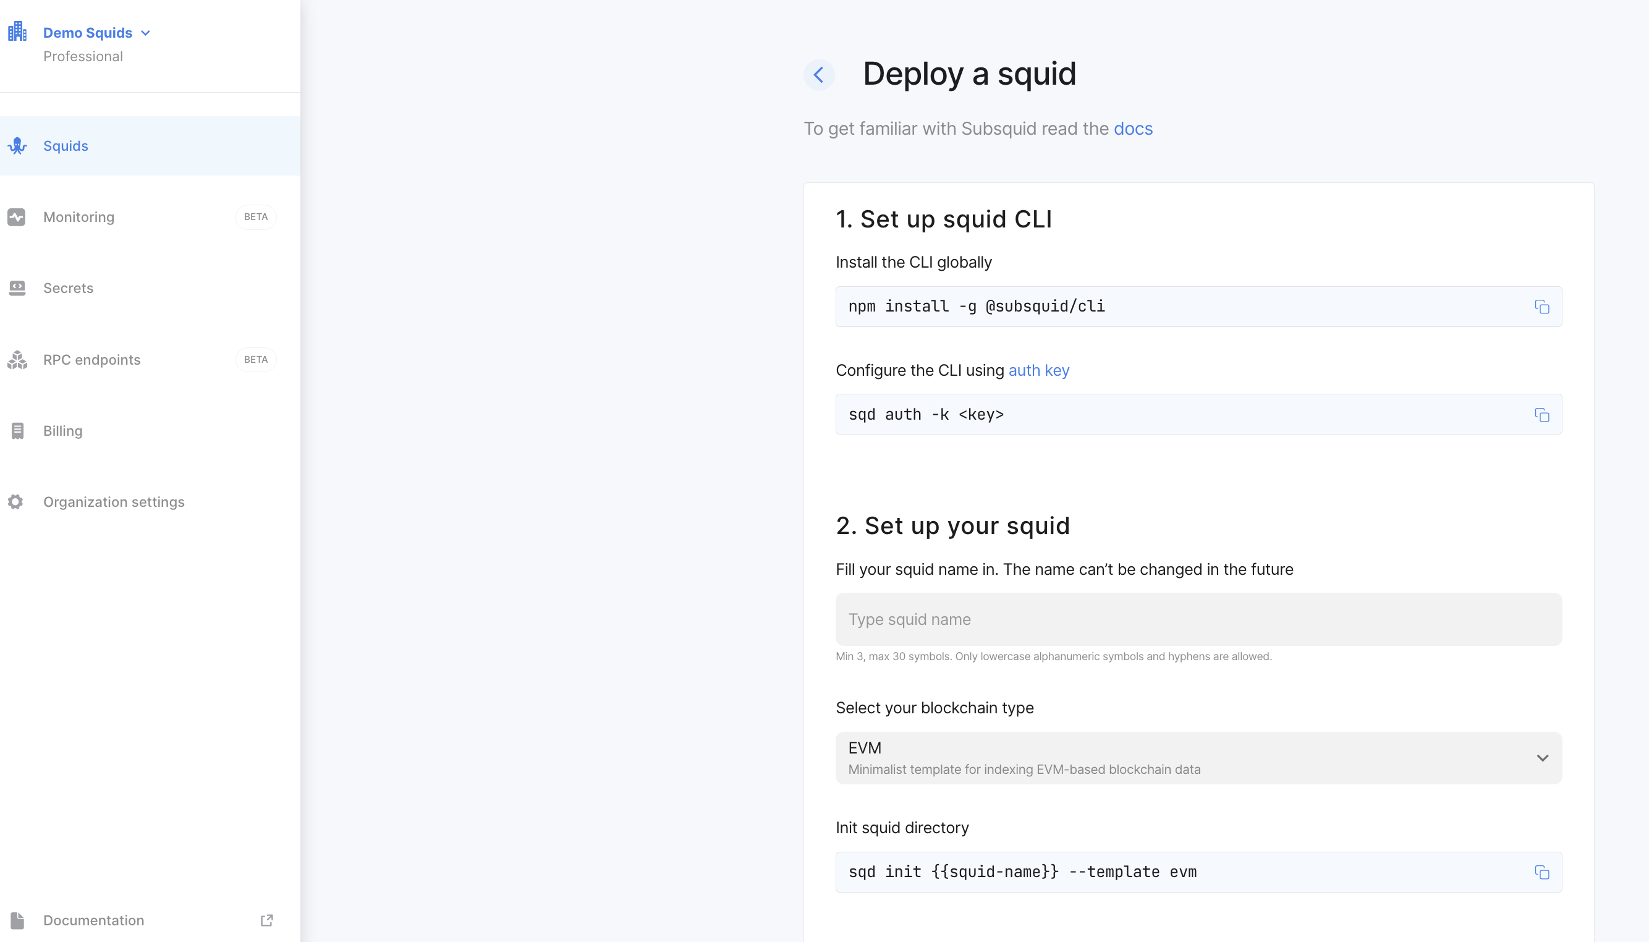Expand the EVM blockchain type dropdown
This screenshot has height=942, width=1649.
tap(1198, 758)
